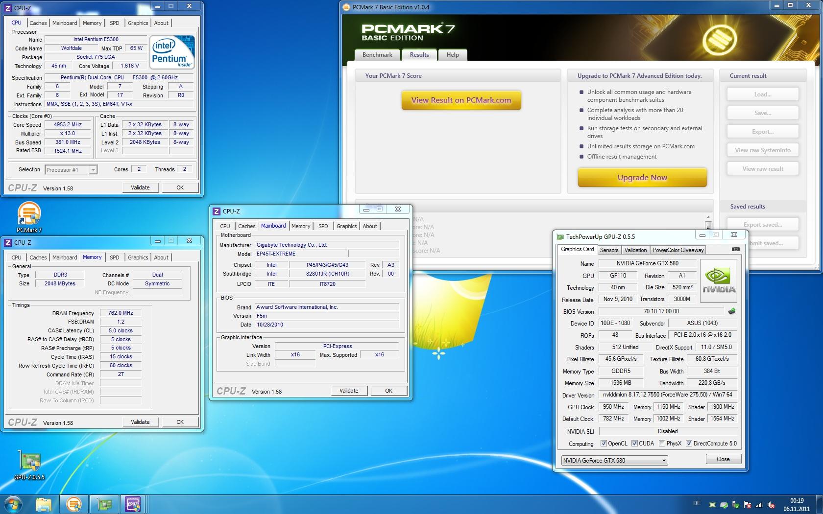Click the PCMark 7 title bar icon
Image resolution: width=823 pixels, height=514 pixels.
coord(346,7)
